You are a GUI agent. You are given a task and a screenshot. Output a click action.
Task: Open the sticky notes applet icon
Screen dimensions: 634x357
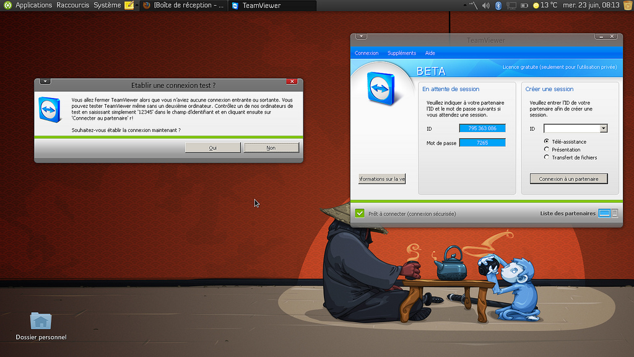(129, 5)
